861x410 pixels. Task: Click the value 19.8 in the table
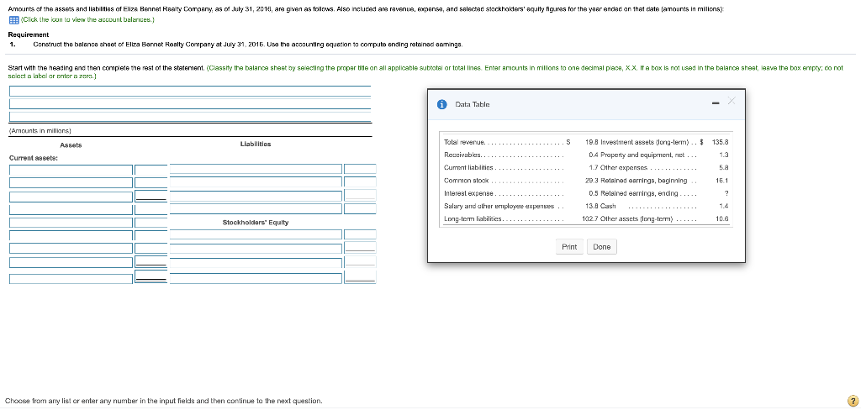click(x=592, y=142)
